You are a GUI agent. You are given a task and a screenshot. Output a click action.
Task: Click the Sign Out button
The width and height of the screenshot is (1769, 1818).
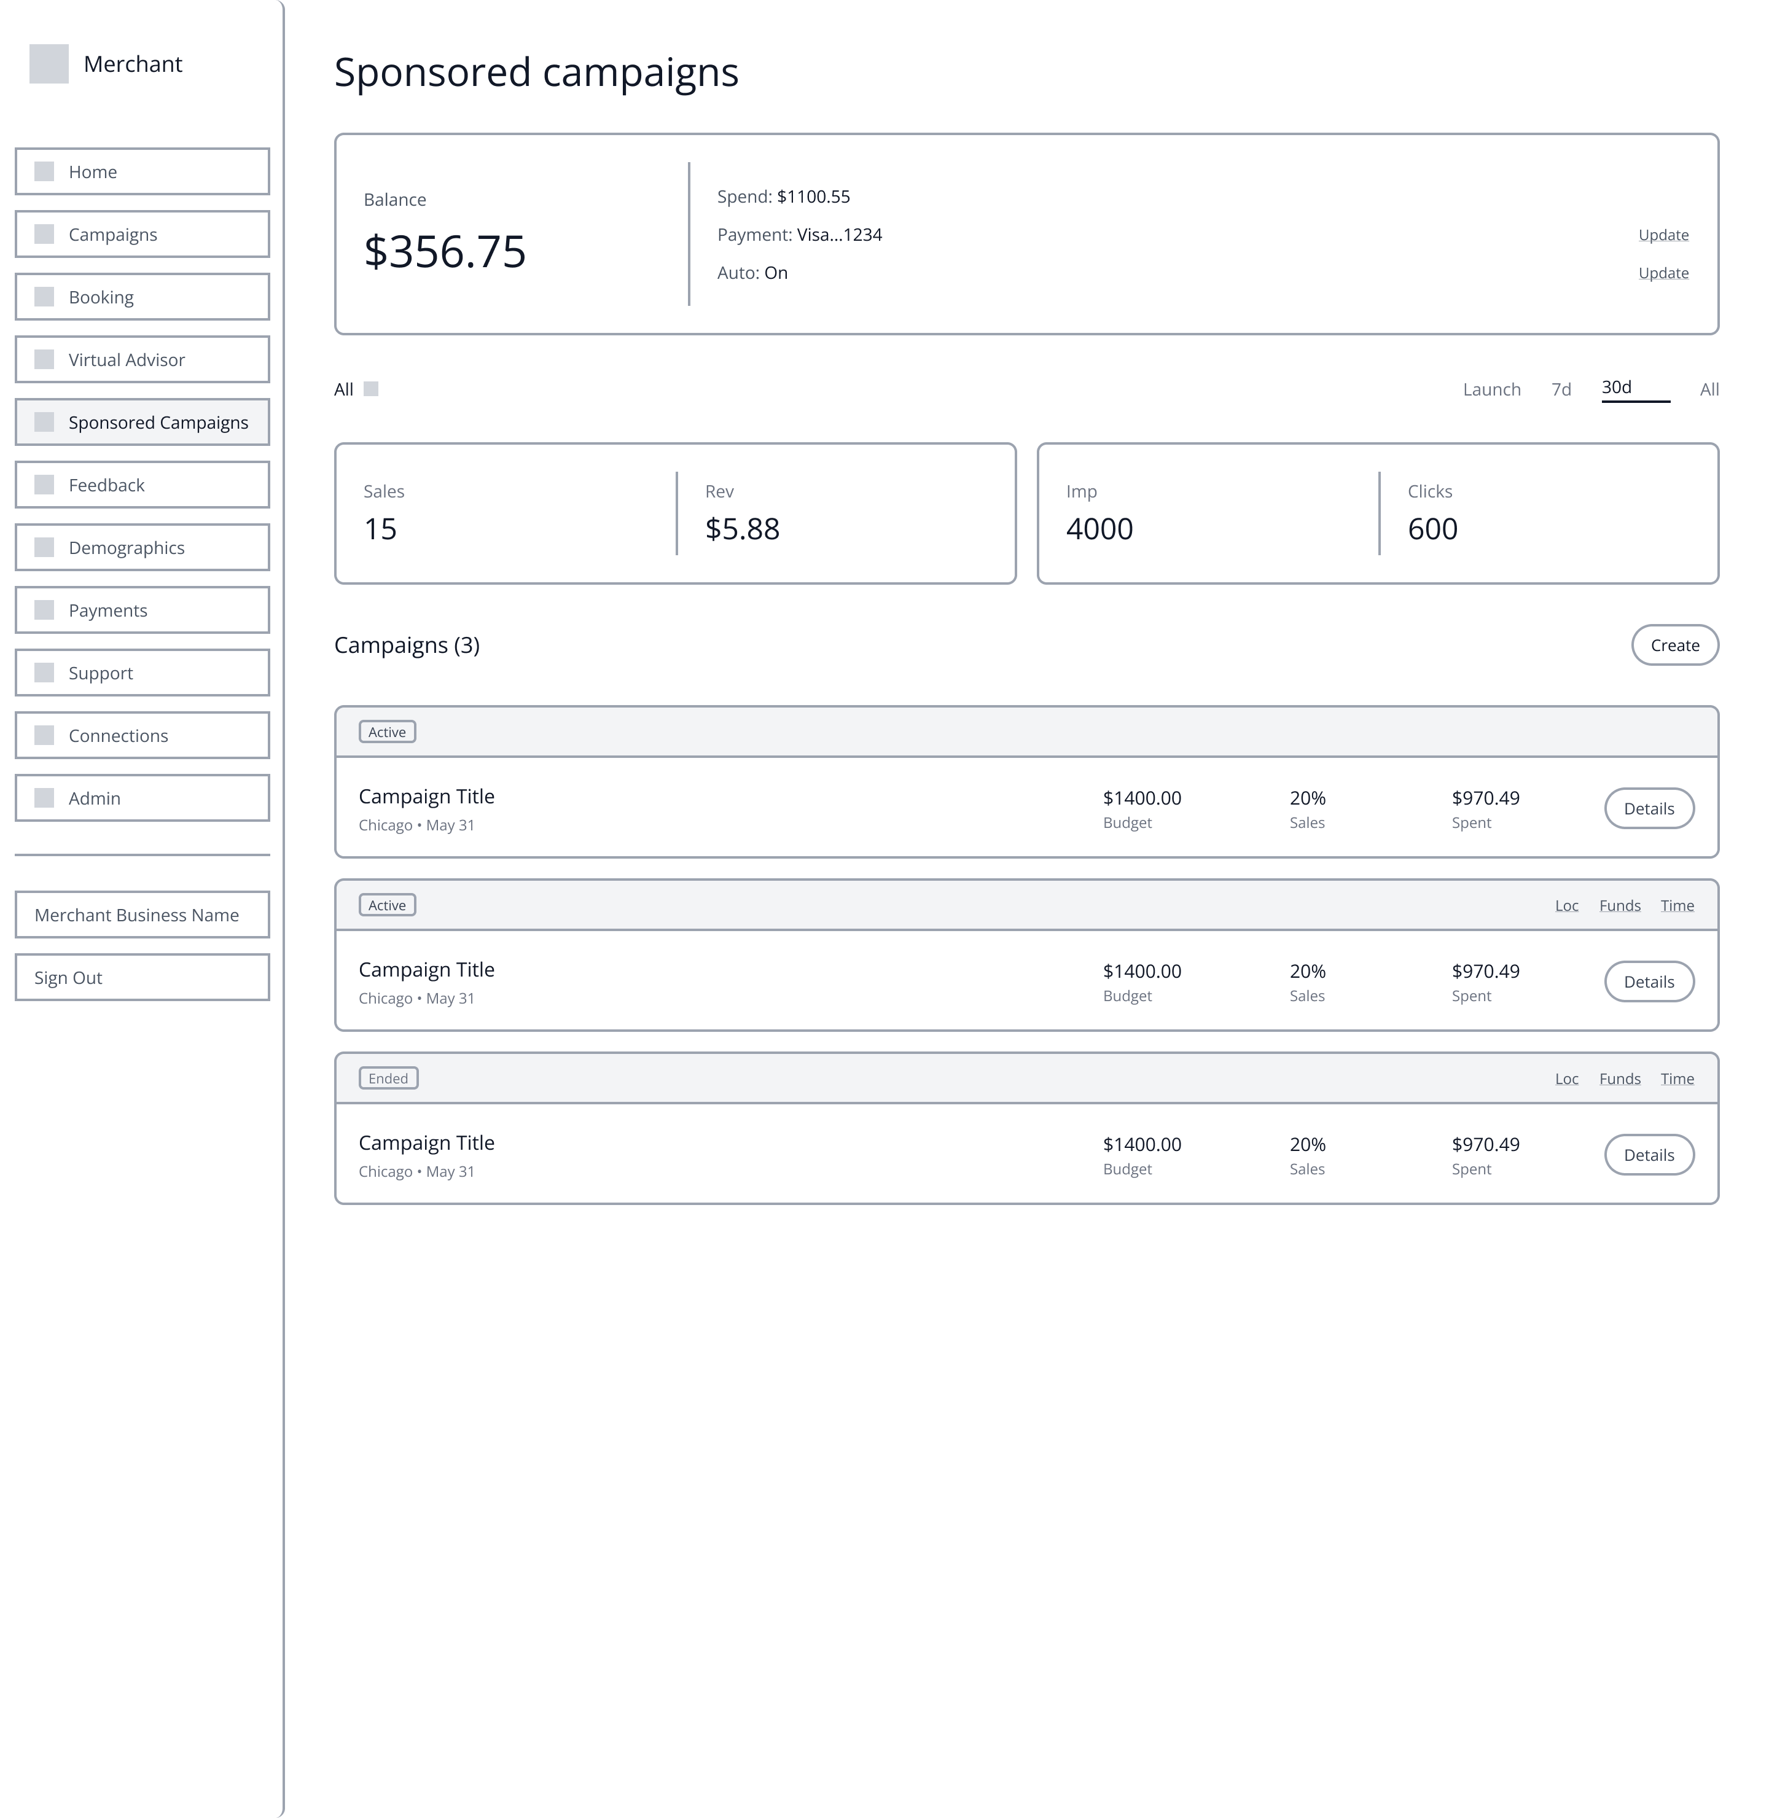click(x=142, y=977)
